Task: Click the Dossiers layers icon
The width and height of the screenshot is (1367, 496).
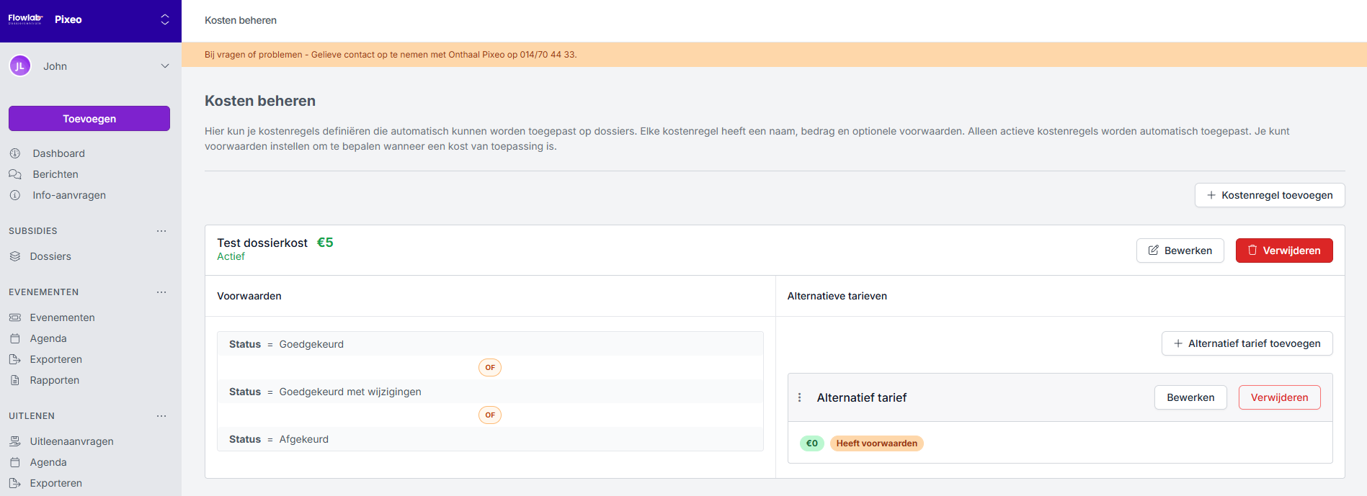Action: (x=15, y=256)
